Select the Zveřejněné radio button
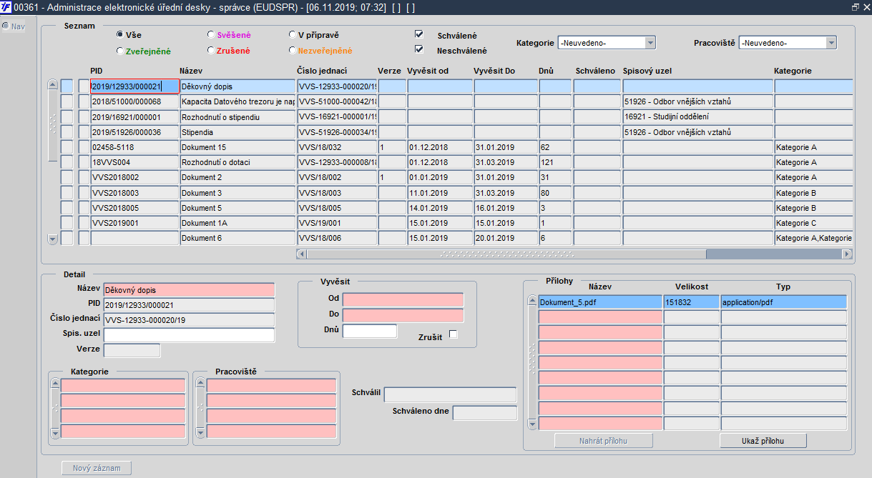The image size is (872, 478). [x=119, y=51]
